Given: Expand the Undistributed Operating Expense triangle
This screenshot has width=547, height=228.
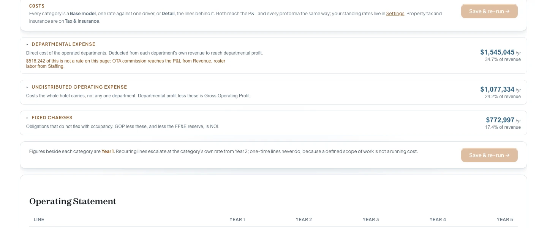Looking at the screenshot, I should pyautogui.click(x=27, y=87).
